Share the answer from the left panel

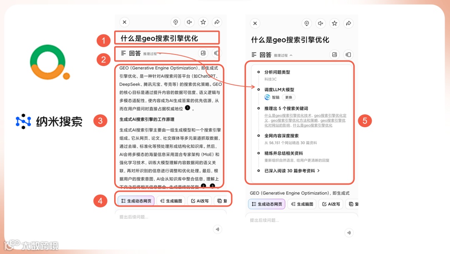[x=217, y=22]
